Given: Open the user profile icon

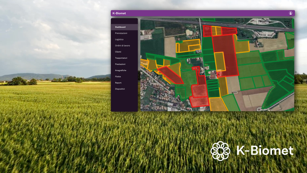Looking at the screenshot, I should point(290,13).
